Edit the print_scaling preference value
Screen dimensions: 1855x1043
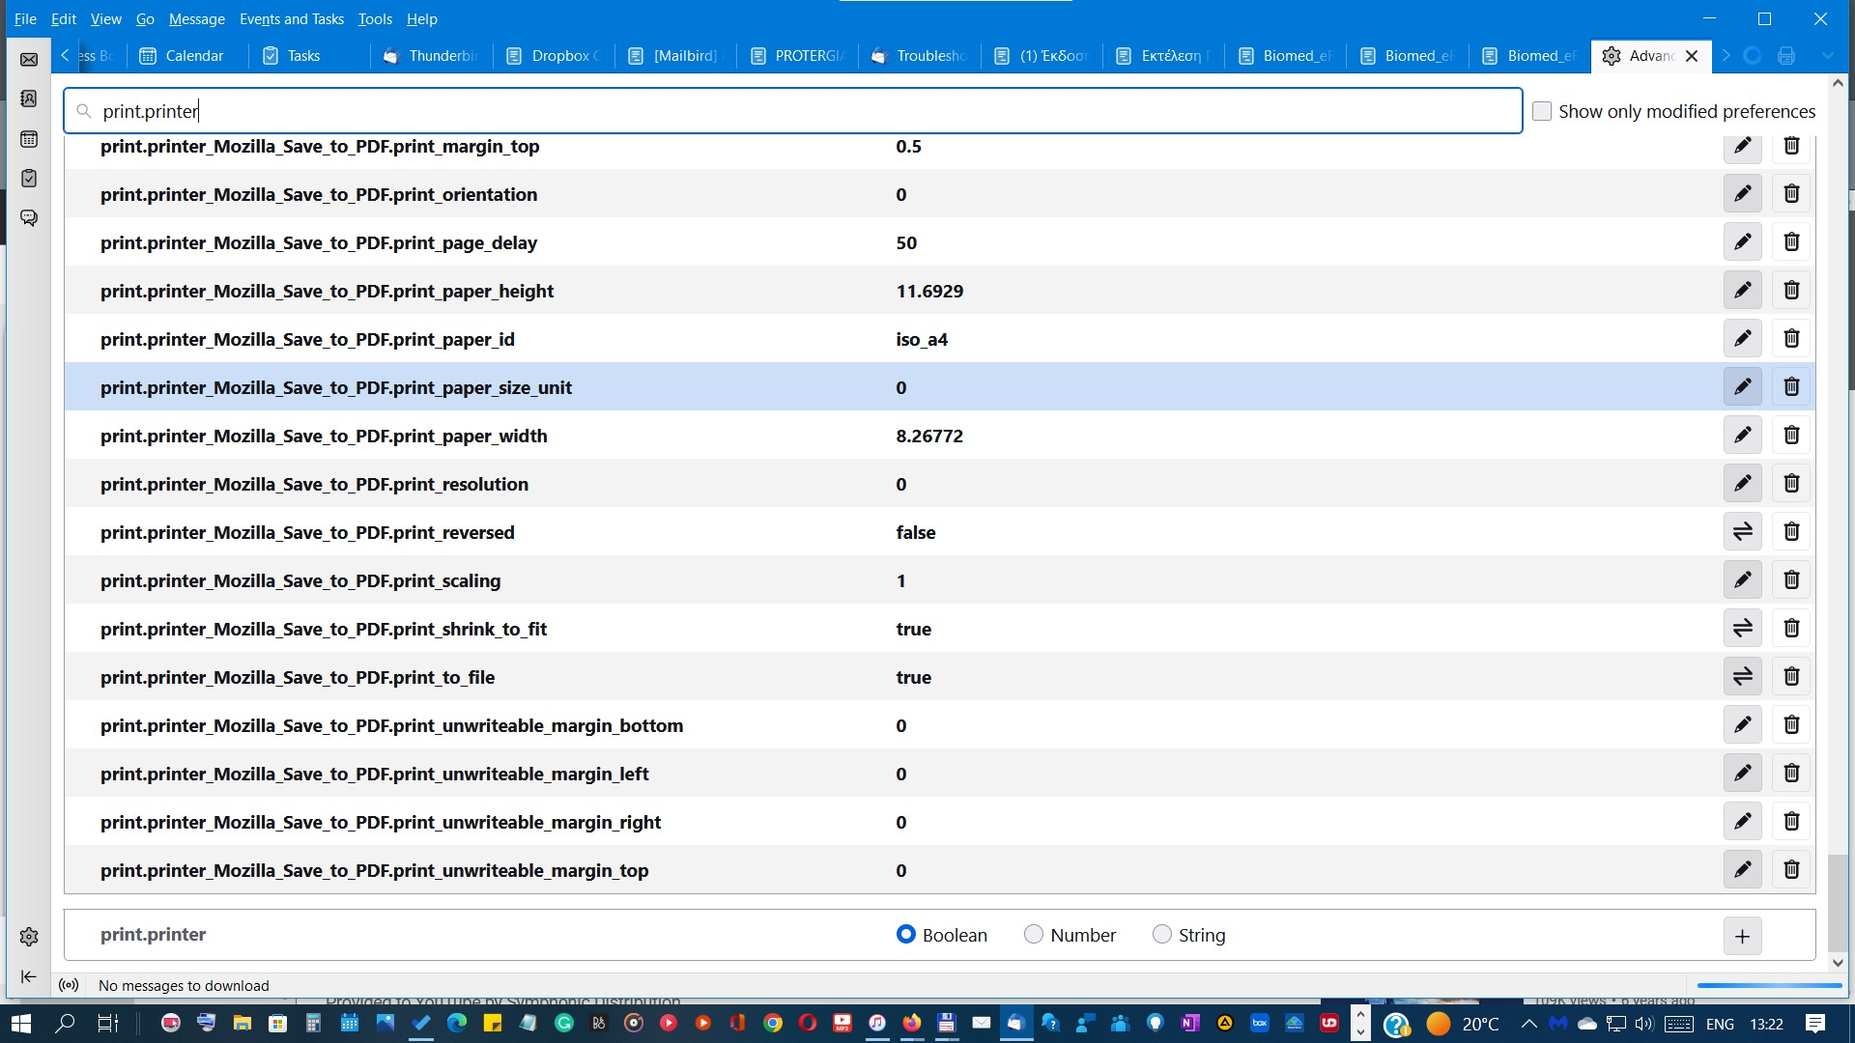tap(1742, 580)
